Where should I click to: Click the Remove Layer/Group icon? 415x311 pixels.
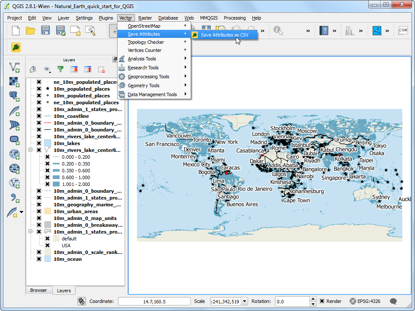(101, 69)
